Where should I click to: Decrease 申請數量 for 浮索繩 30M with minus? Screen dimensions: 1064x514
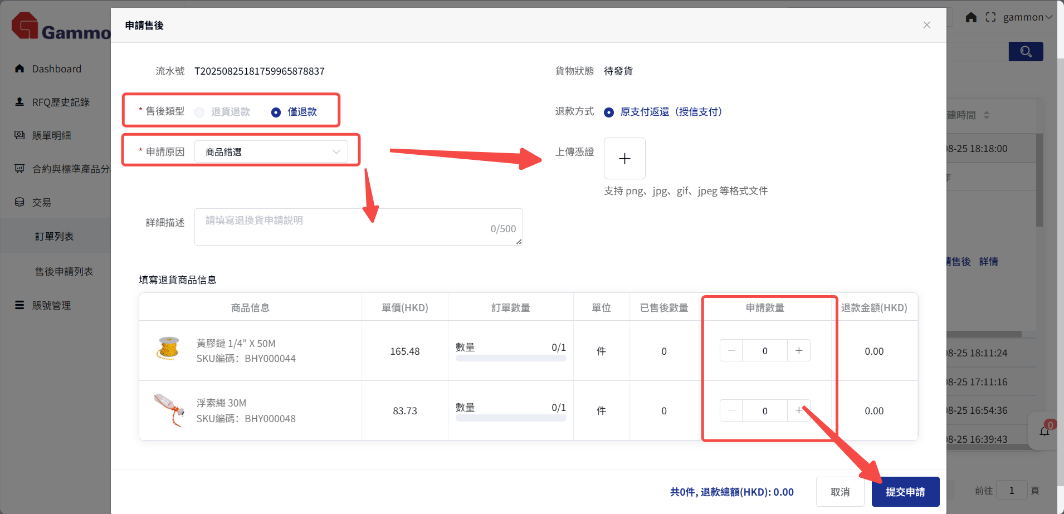click(x=731, y=411)
